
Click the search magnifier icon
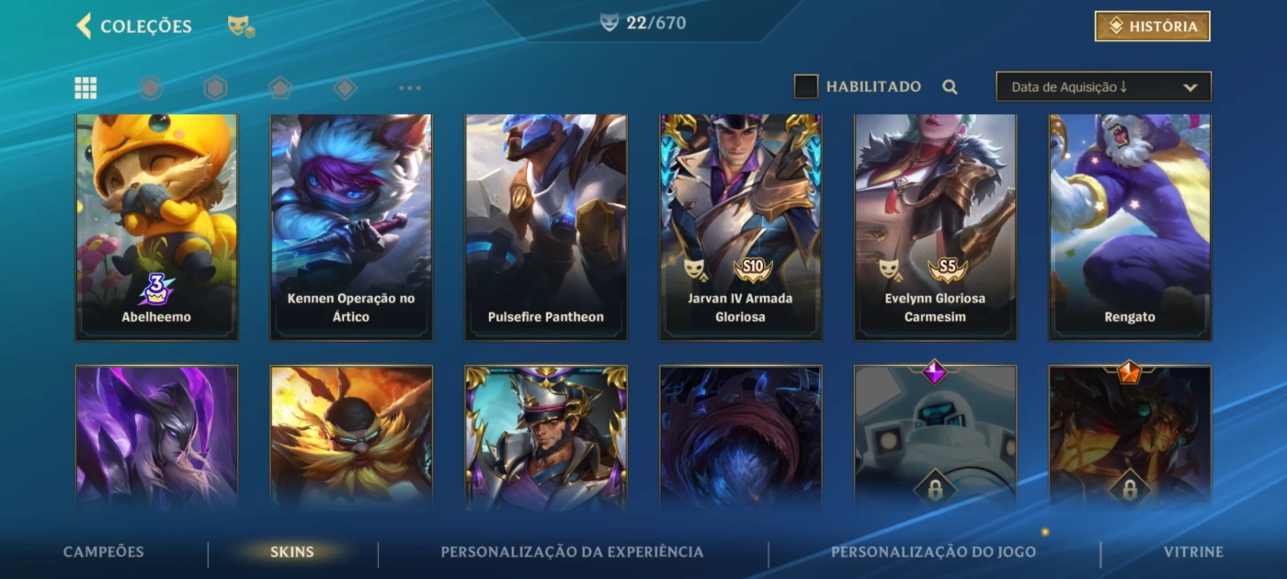click(x=950, y=87)
